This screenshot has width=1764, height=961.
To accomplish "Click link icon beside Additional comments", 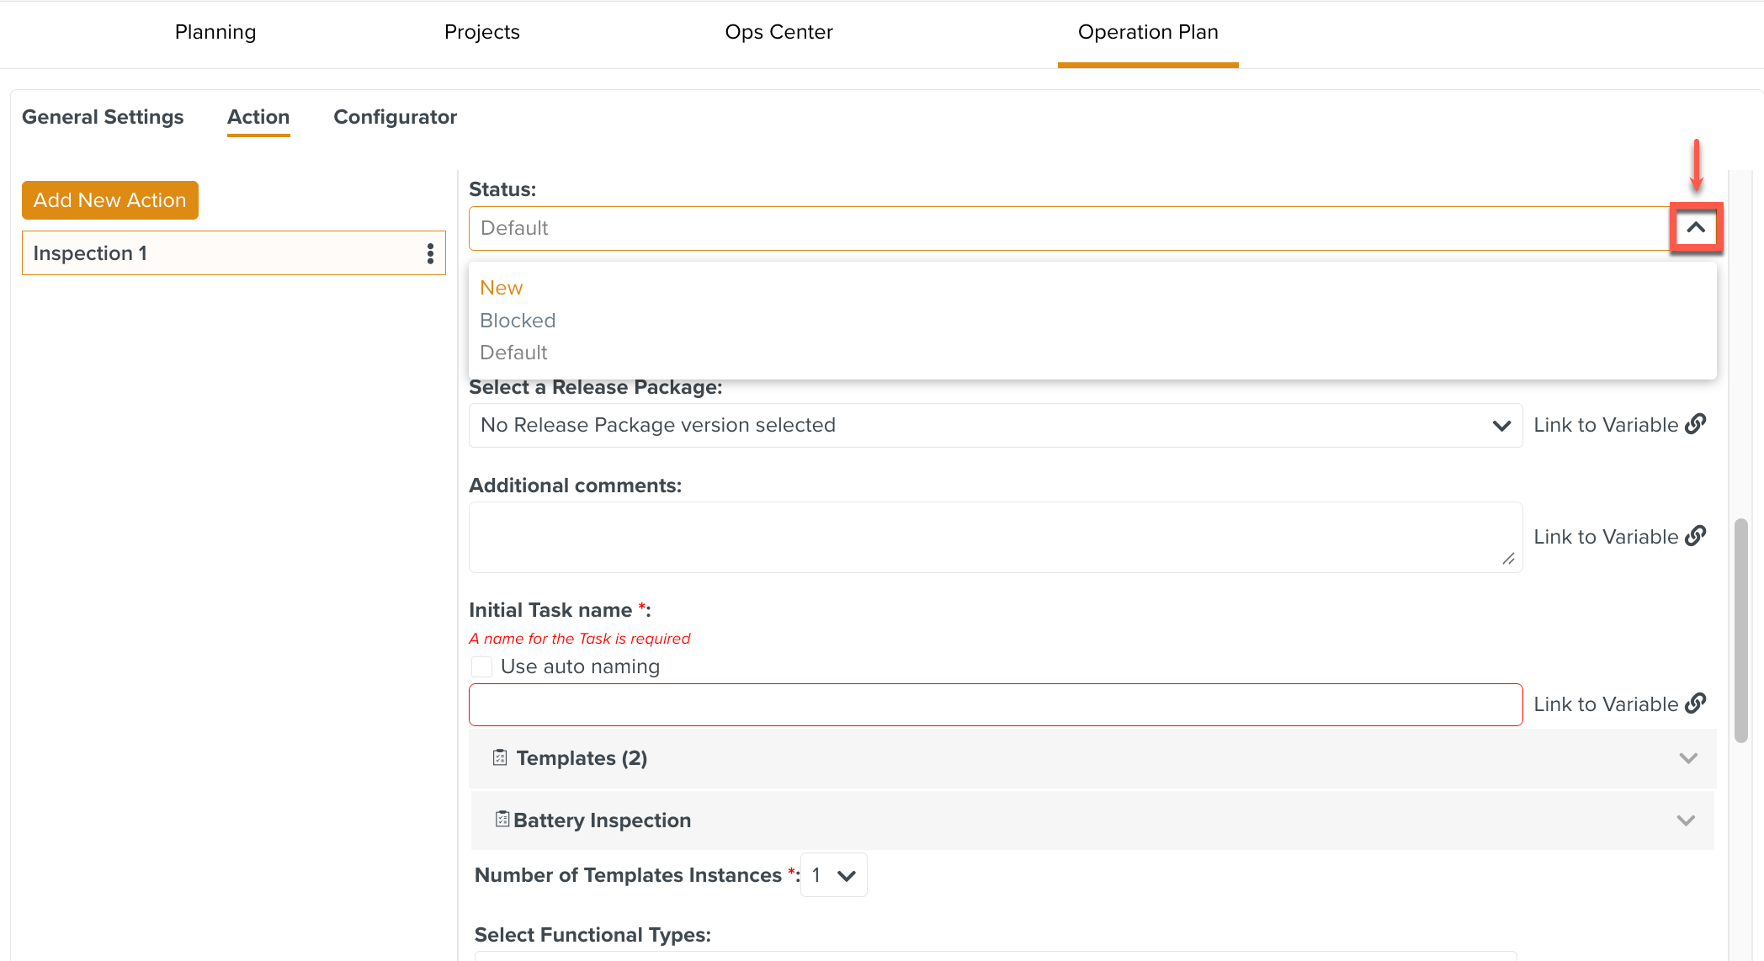I will click(x=1696, y=536).
